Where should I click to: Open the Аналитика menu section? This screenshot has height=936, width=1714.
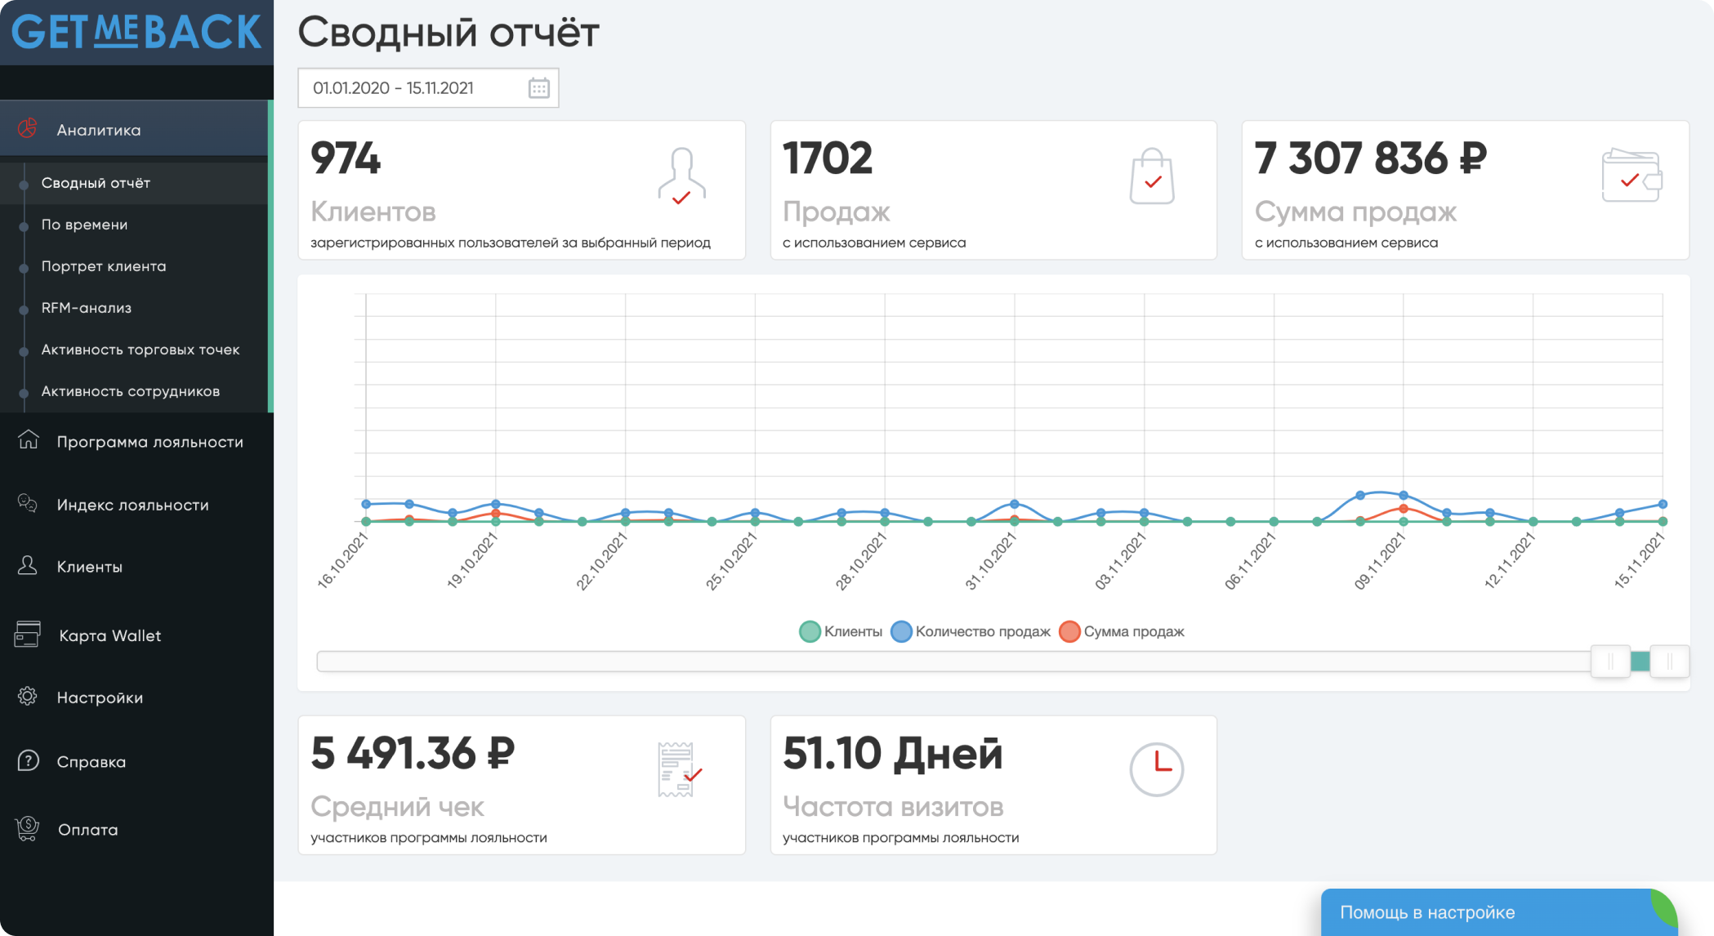coord(134,129)
